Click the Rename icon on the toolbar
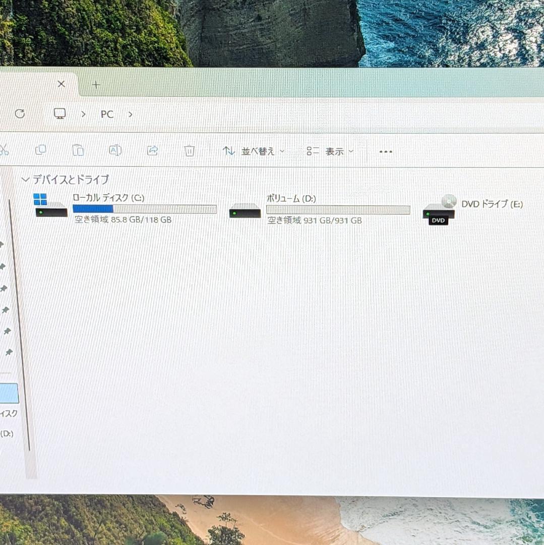 tap(114, 150)
